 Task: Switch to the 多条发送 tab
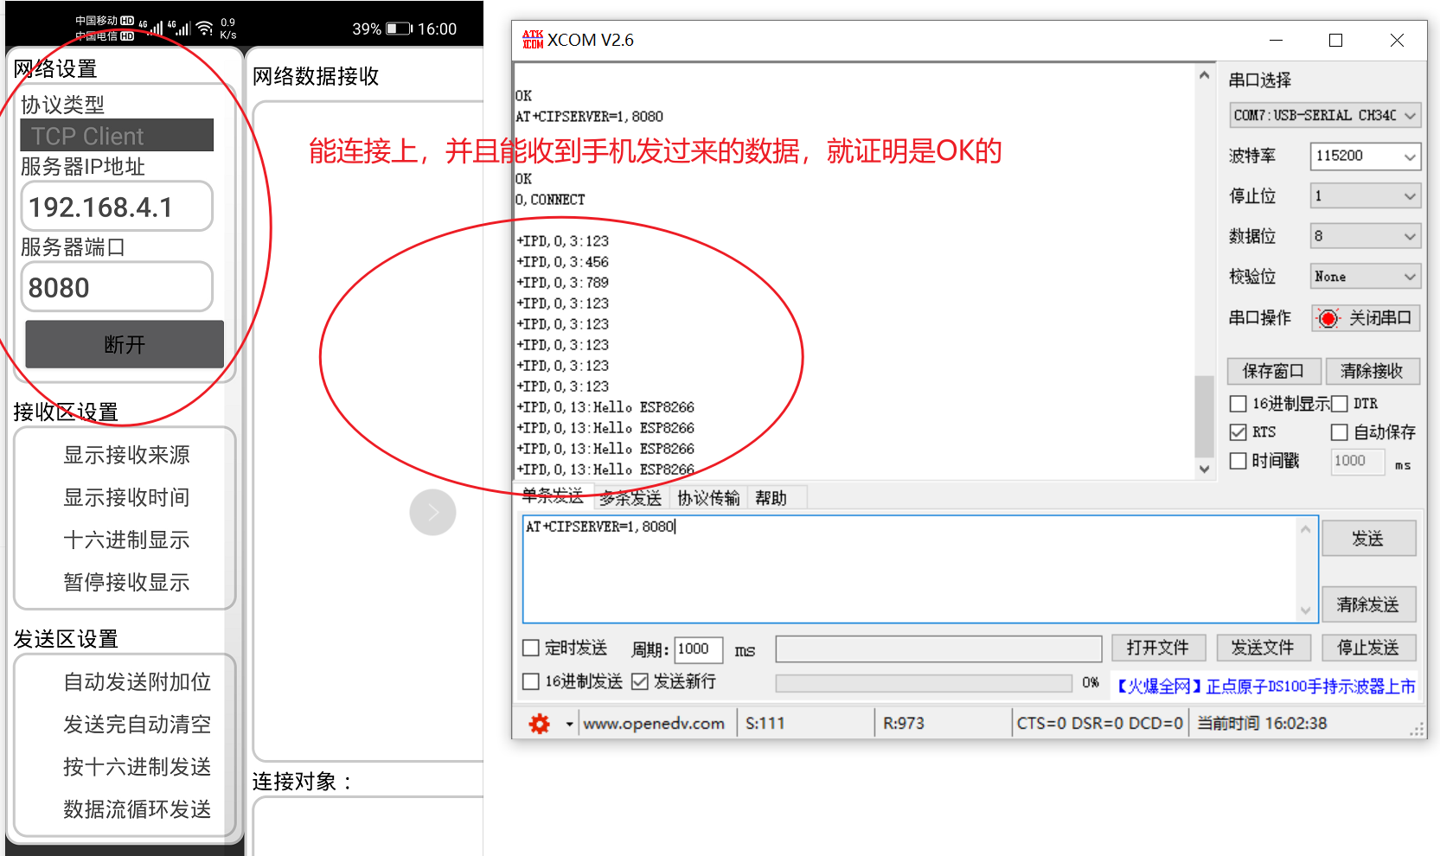pos(630,498)
